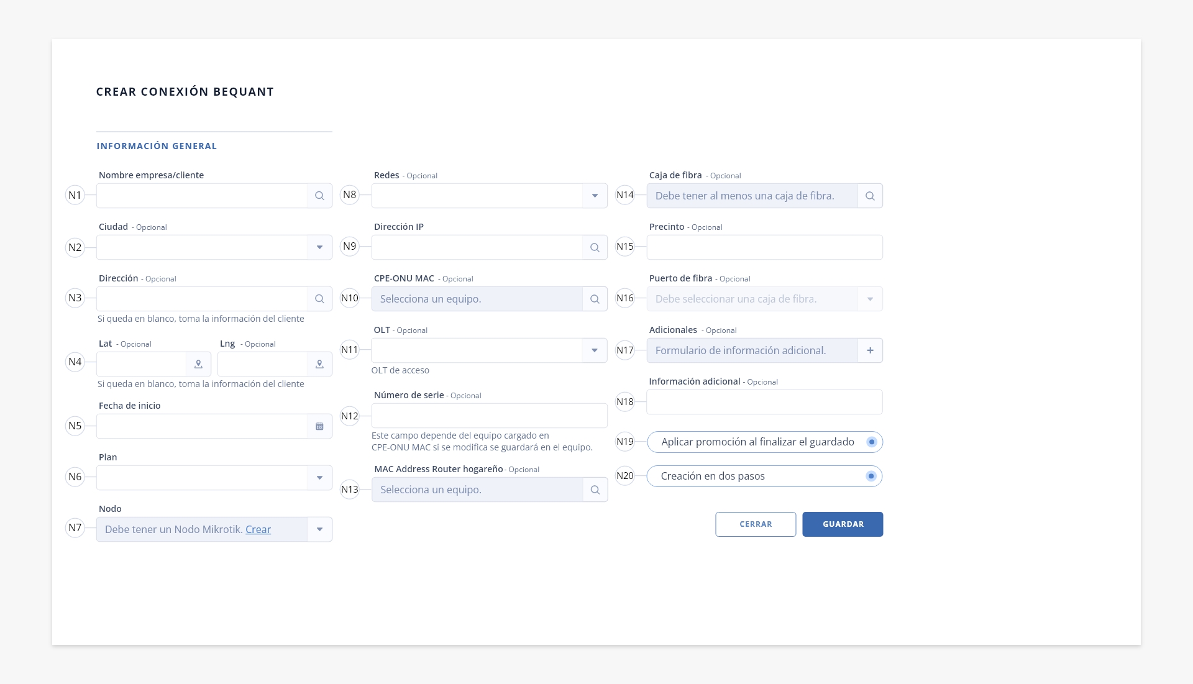Open the Puerto de fibra dropdown
Image resolution: width=1193 pixels, height=684 pixels.
(x=870, y=299)
